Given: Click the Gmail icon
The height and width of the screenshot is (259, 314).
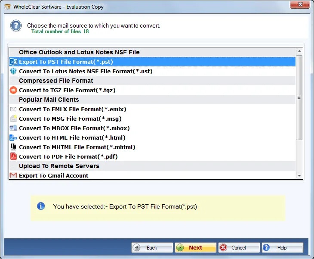Looking at the screenshot, I should 13,175.
